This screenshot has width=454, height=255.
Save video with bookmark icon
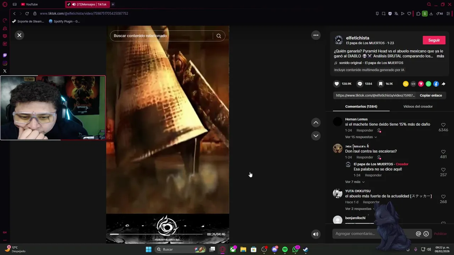tap(381, 84)
